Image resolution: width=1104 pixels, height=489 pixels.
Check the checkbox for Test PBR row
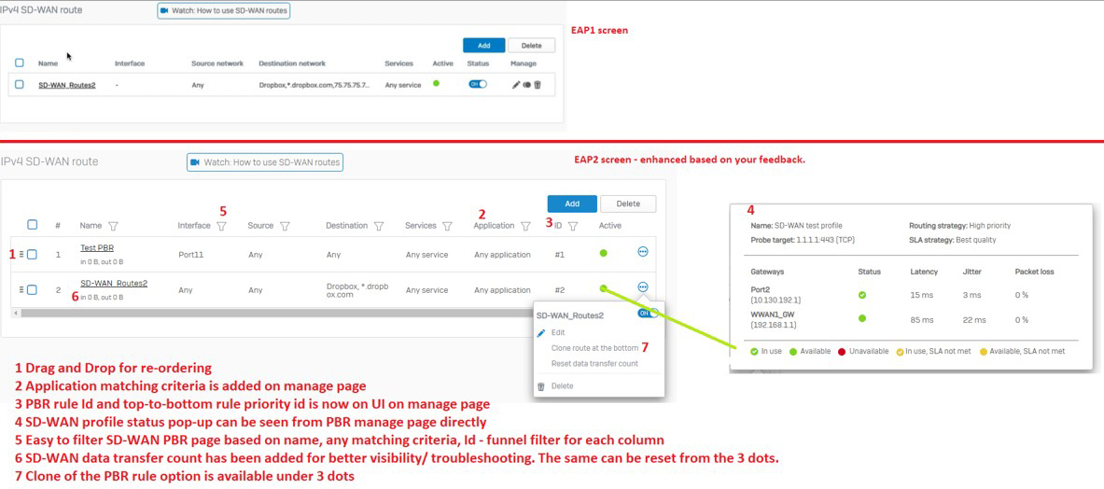pos(32,254)
